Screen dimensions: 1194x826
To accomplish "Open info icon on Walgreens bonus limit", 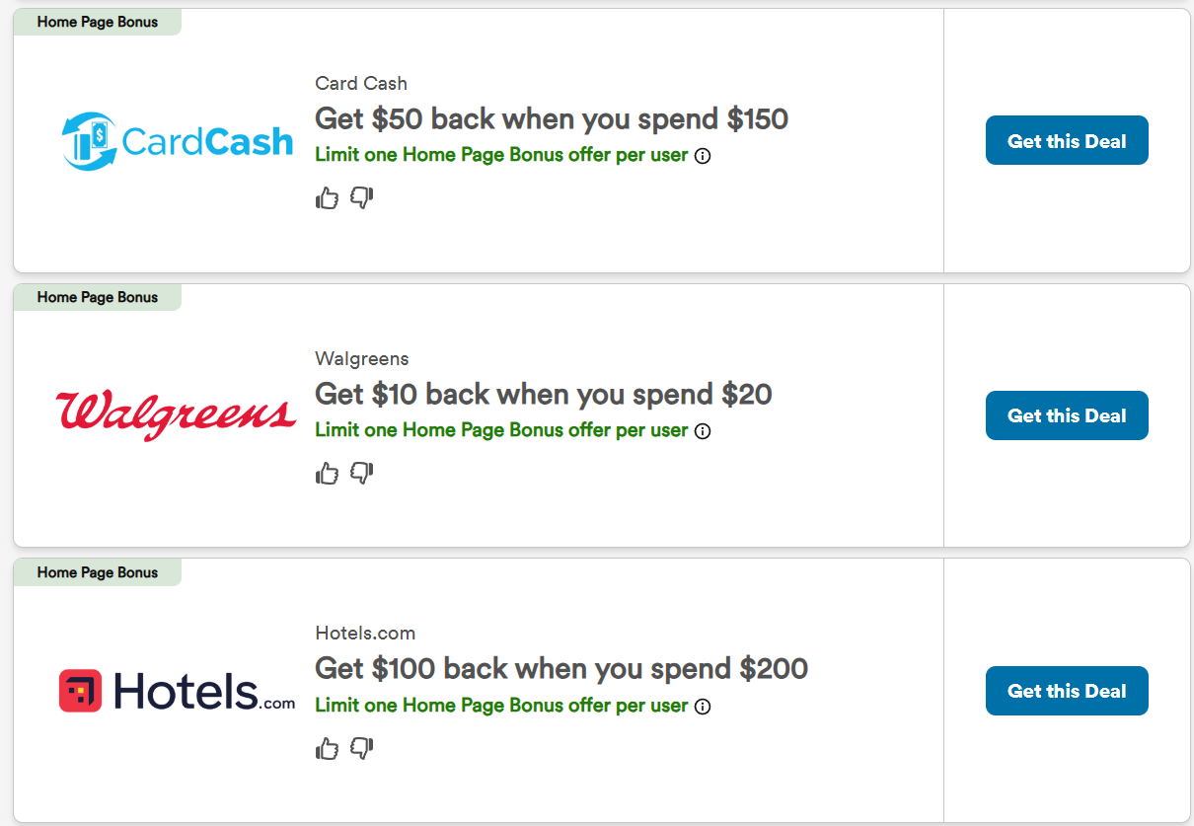I will pyautogui.click(x=703, y=431).
